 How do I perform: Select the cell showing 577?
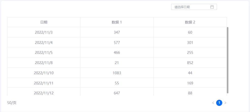coord(117,43)
